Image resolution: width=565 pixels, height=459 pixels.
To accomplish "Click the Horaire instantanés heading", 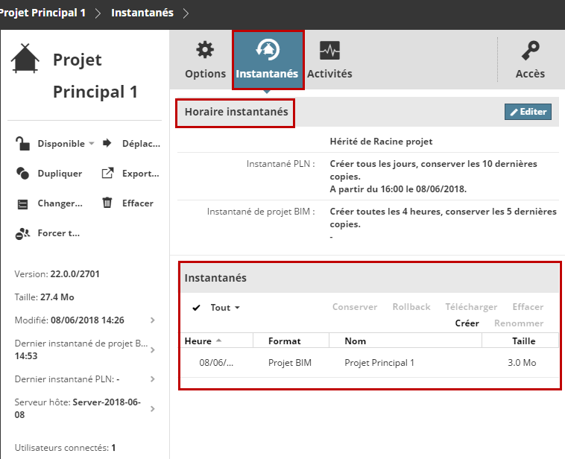I will [236, 112].
